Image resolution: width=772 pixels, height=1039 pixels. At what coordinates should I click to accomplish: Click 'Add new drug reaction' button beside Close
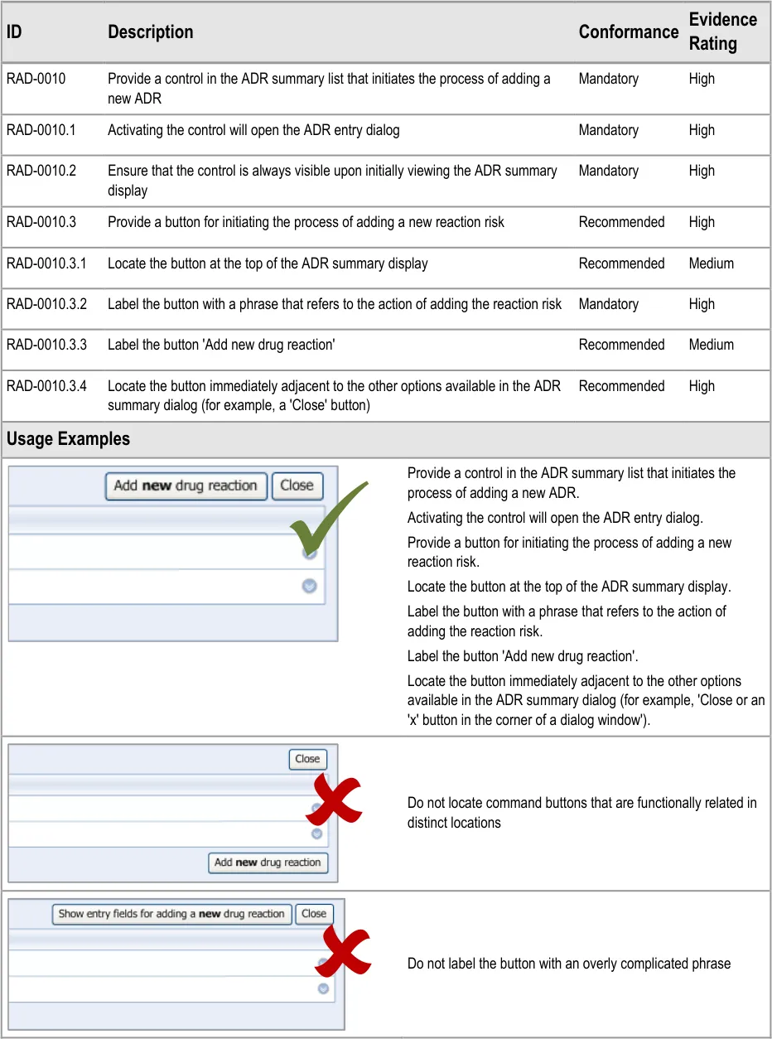(x=186, y=486)
